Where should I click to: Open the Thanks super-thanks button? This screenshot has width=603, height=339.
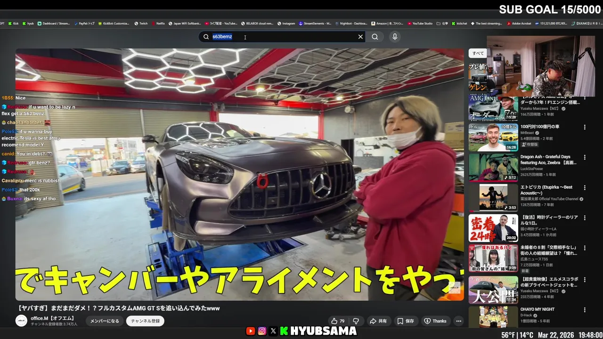click(x=435, y=321)
